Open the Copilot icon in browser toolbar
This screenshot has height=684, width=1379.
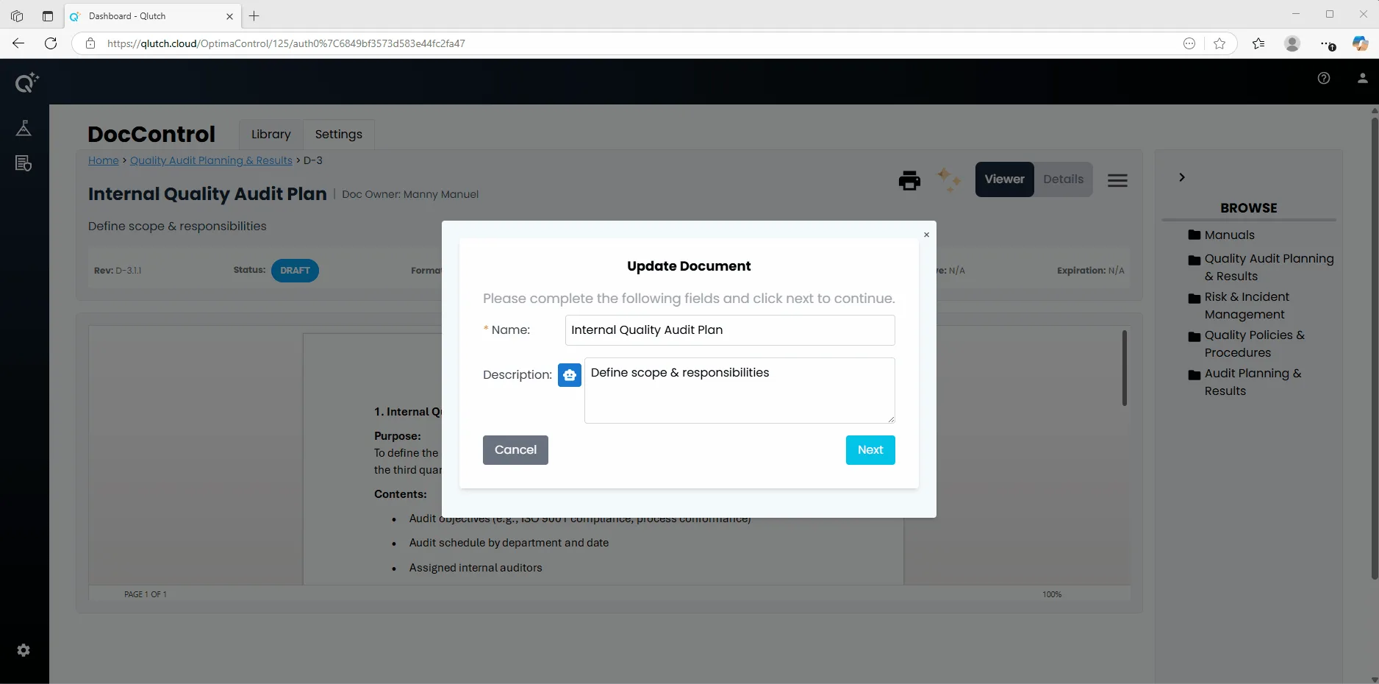(1360, 43)
